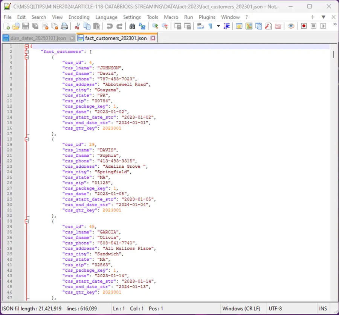Click the Copy toolbar icon
339x315 pixels.
pyautogui.click(x=87, y=26)
